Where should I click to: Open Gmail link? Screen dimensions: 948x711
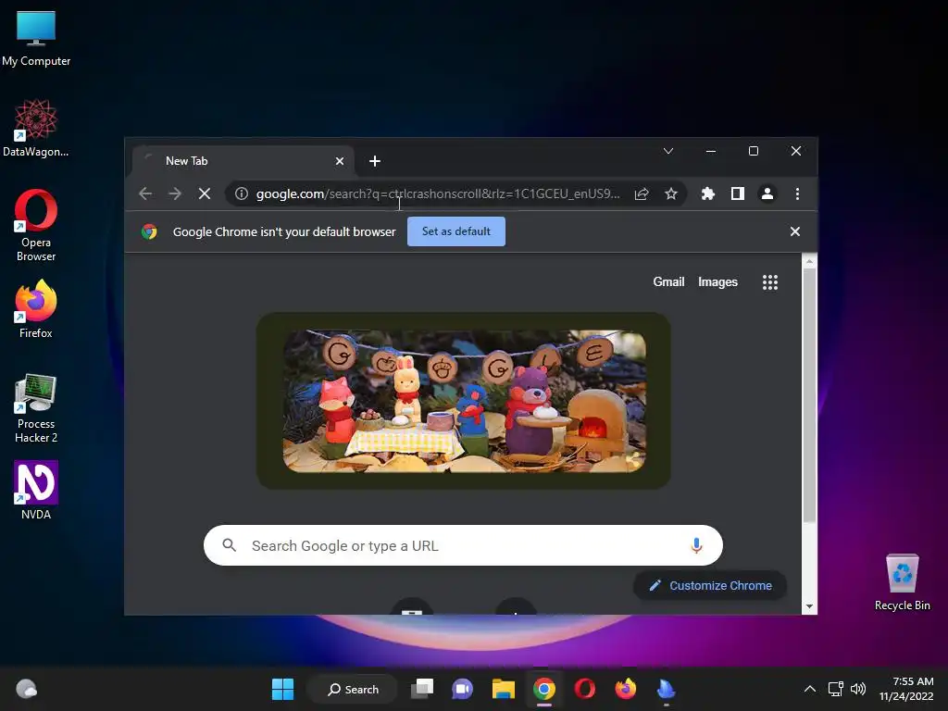click(x=668, y=281)
